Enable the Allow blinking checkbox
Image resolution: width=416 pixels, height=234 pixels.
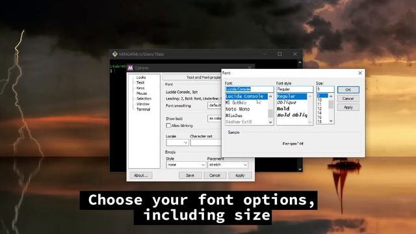(x=168, y=125)
